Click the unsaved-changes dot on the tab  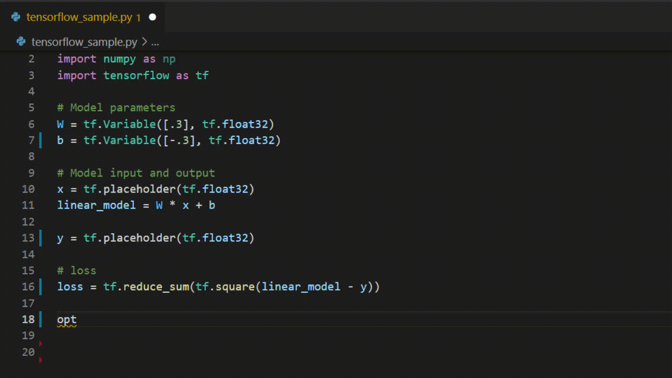coord(152,16)
